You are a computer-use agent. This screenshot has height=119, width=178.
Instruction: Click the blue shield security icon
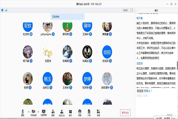point(3,10)
